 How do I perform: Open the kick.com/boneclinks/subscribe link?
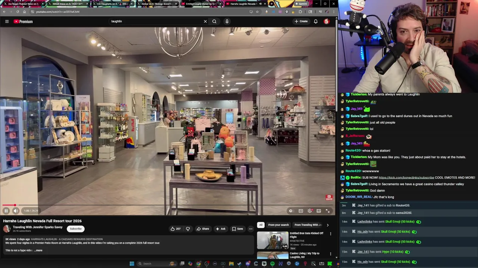[406, 178]
